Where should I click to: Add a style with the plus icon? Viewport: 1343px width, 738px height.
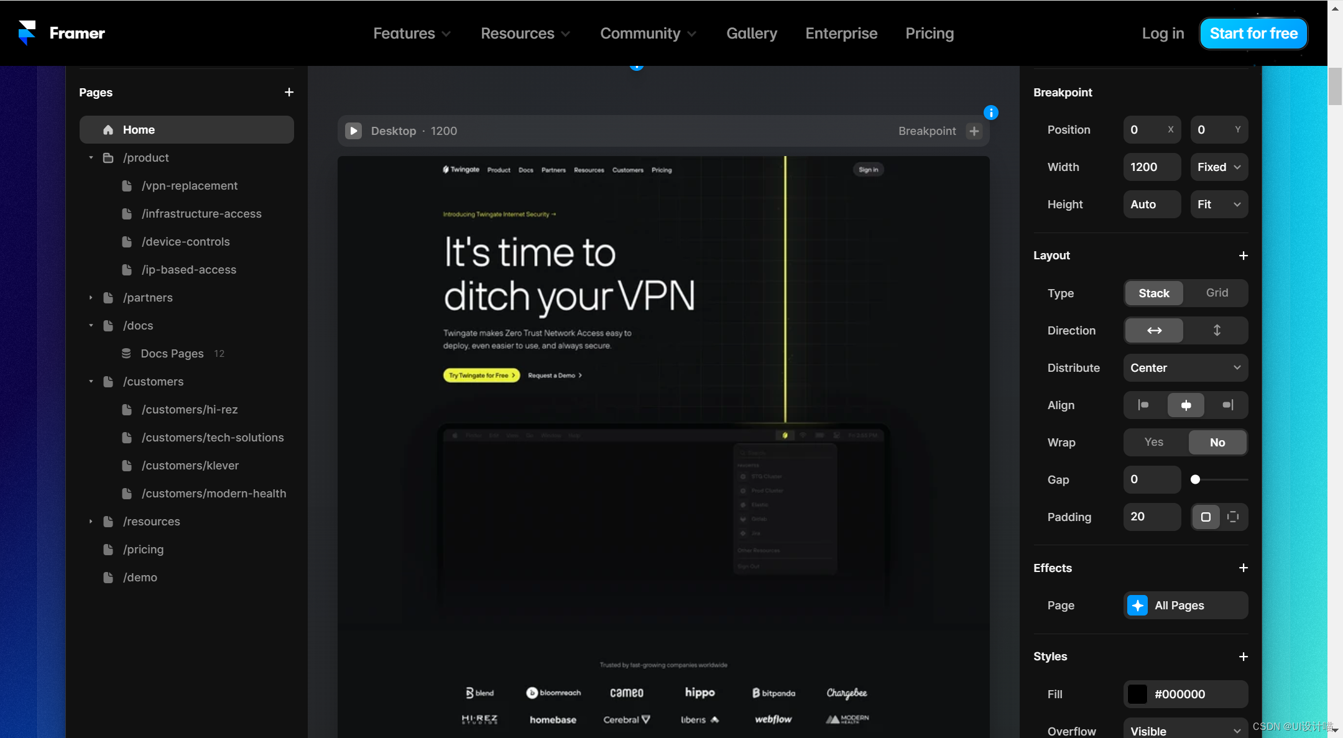tap(1244, 657)
